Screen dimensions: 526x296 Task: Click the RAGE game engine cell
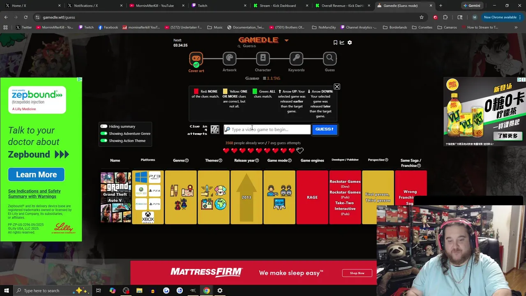pyautogui.click(x=312, y=197)
